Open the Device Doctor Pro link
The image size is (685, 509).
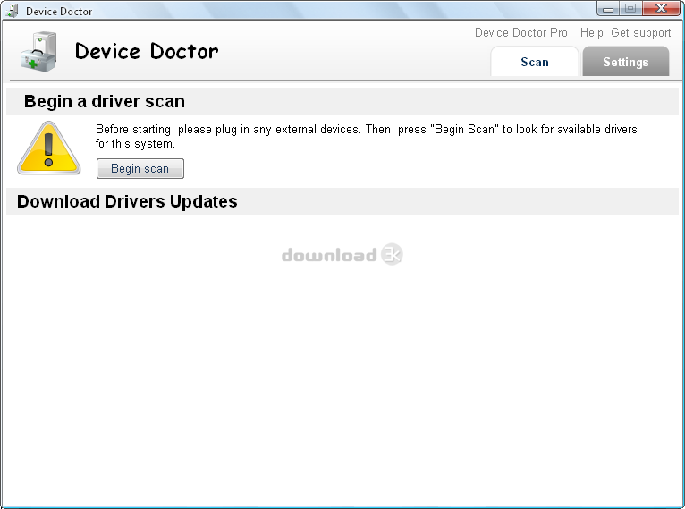tap(520, 33)
